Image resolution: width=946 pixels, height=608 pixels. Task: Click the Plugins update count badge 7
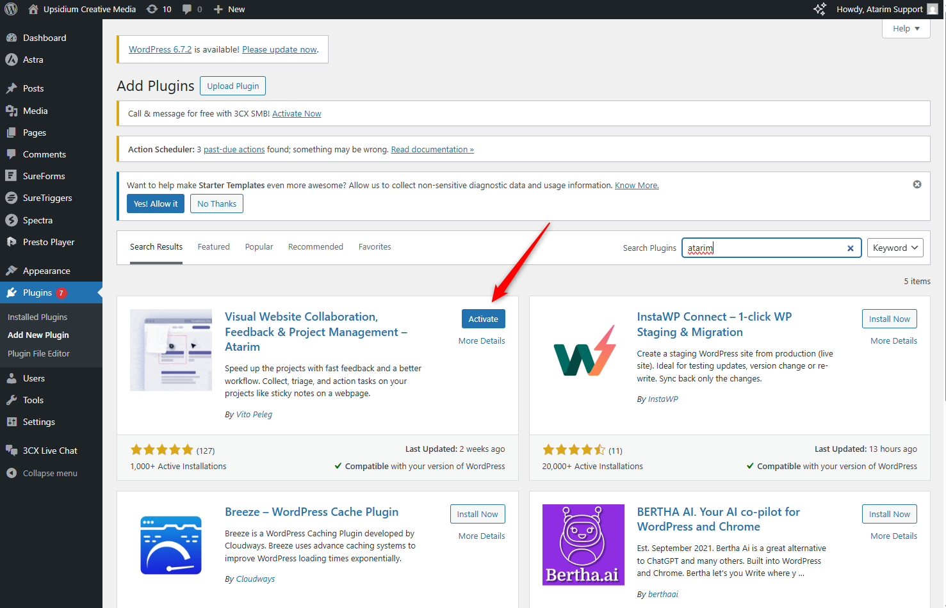pos(61,293)
